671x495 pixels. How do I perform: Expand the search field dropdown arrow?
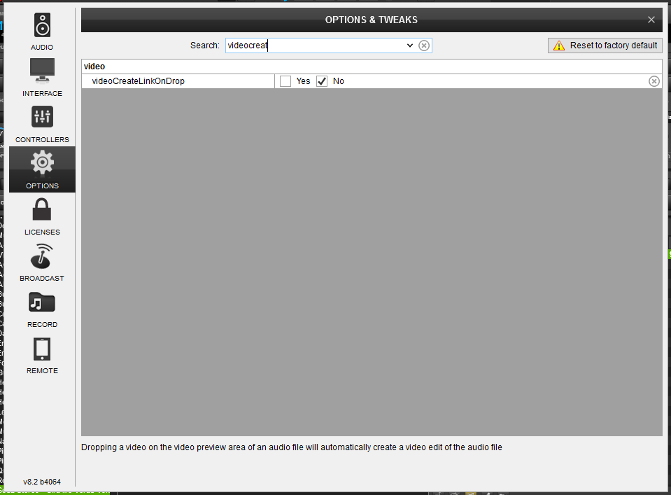coord(410,46)
